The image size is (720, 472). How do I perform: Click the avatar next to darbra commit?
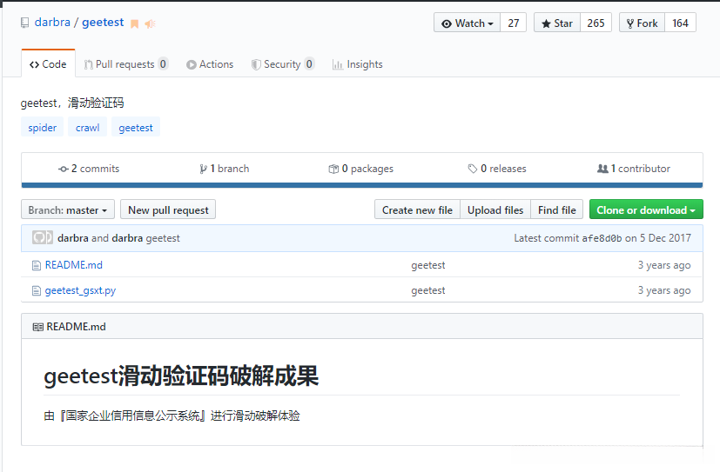point(43,238)
